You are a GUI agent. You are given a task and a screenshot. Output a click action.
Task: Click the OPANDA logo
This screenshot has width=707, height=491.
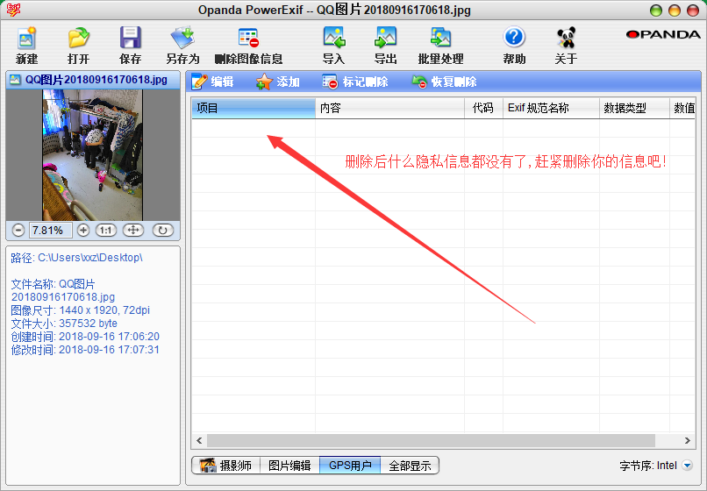click(x=663, y=34)
